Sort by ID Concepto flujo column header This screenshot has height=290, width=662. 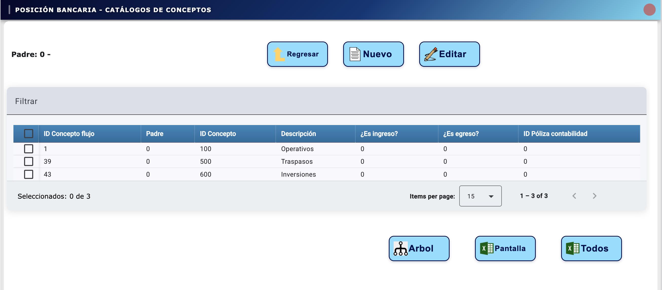69,134
